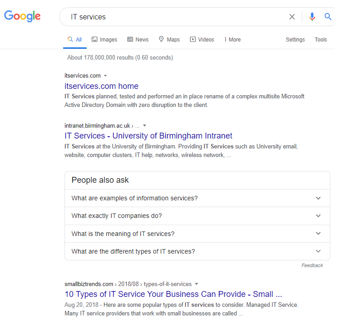Open the Tools option
Screen dimensions: 337x319
tap(321, 40)
